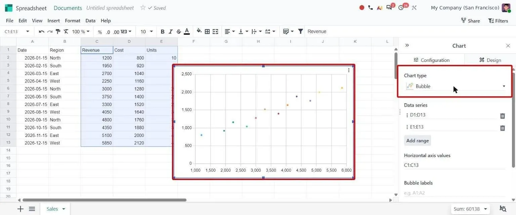Viewport: 516px width, 215px height.
Task: Delete the E1:E13 data series
Action: 502,128
